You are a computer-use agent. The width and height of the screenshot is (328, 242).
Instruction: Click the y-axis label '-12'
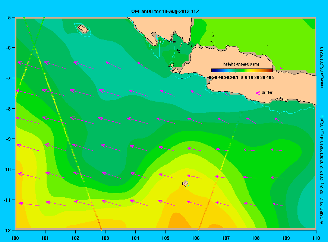pos(7,230)
